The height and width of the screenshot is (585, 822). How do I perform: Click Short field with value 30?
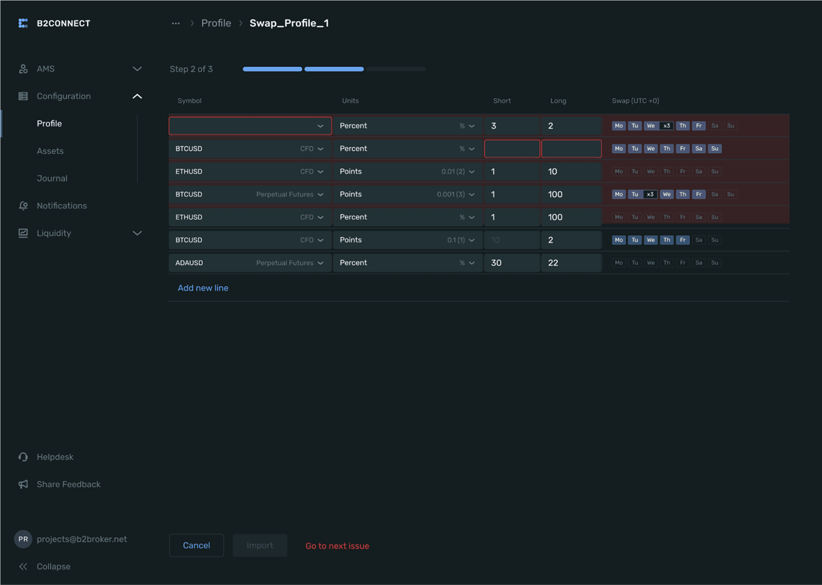(x=512, y=263)
